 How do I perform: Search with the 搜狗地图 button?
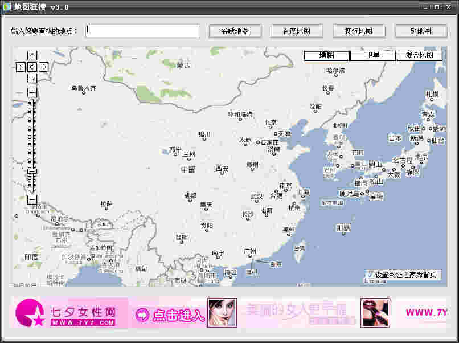[358, 31]
